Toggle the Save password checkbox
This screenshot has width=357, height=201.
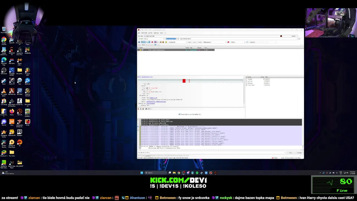point(192,42)
